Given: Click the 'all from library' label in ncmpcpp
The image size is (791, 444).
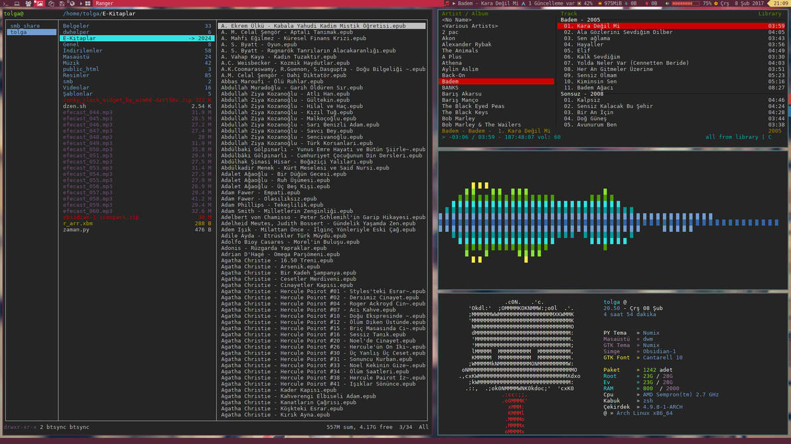Looking at the screenshot, I should (731, 137).
